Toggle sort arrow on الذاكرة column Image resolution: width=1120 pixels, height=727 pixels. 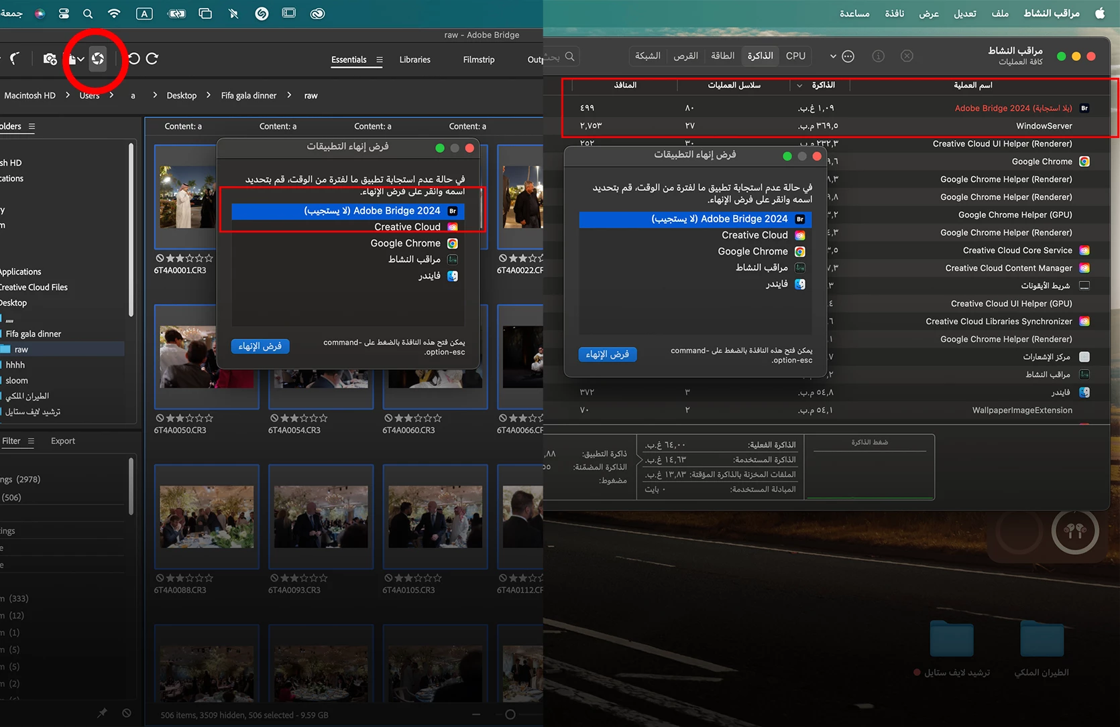point(799,86)
